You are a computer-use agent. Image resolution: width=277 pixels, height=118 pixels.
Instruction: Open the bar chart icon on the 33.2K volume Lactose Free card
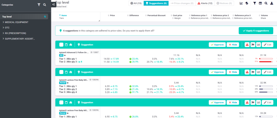tap(258, 103)
